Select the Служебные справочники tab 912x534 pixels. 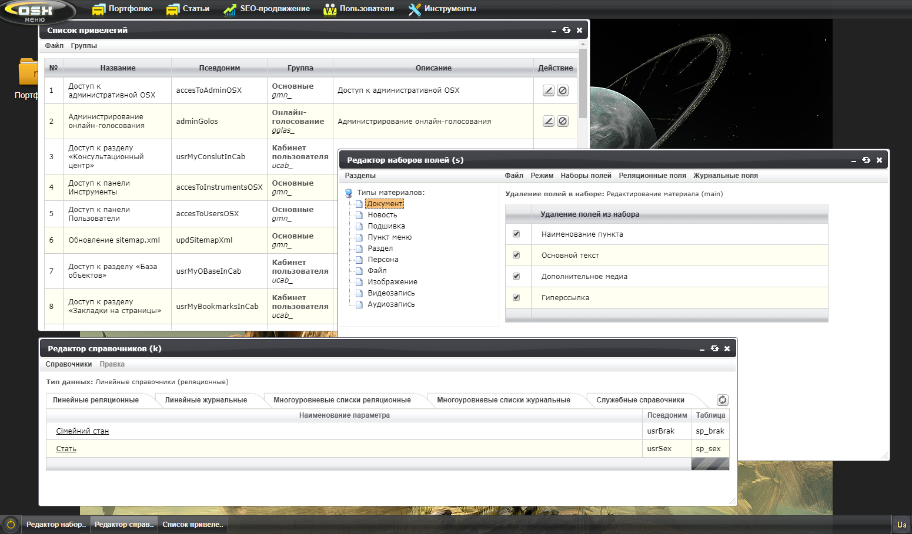tap(640, 400)
